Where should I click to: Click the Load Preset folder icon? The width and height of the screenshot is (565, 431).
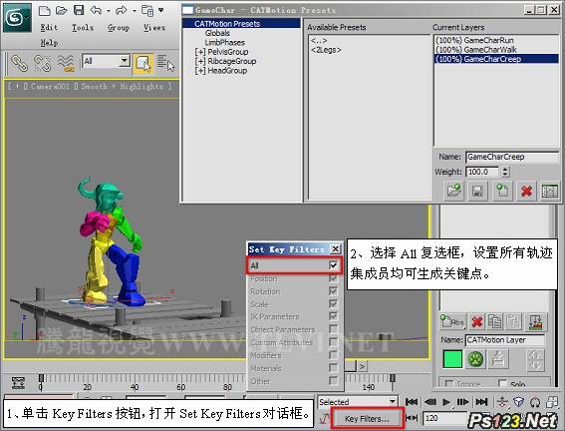point(453,191)
